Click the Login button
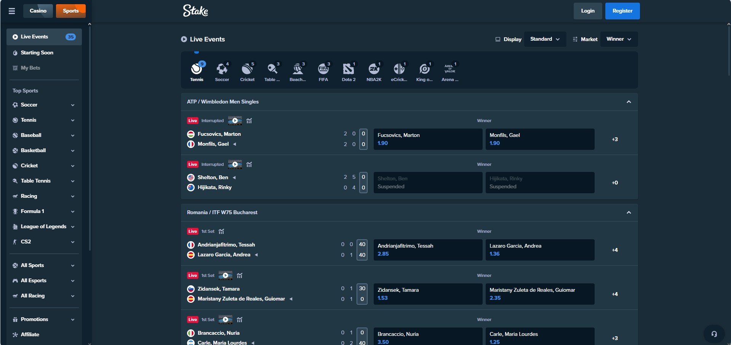 click(x=587, y=11)
